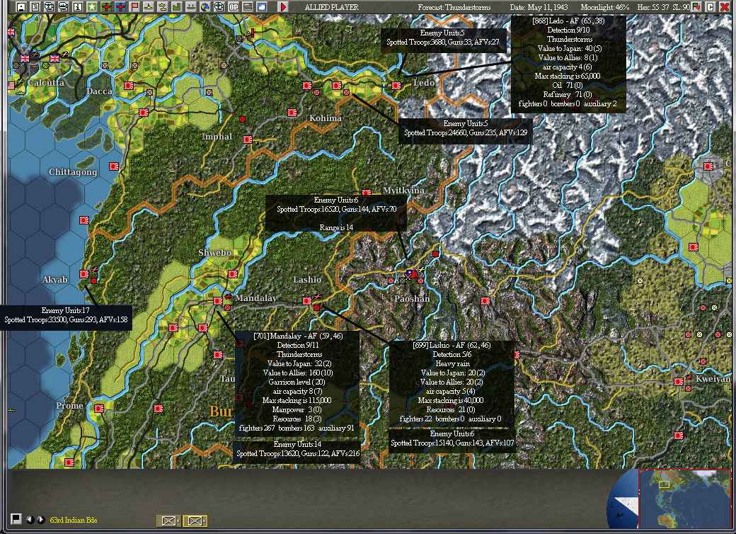The image size is (736, 534).
Task: Go to next unit with right arrow
Action: tap(41, 519)
